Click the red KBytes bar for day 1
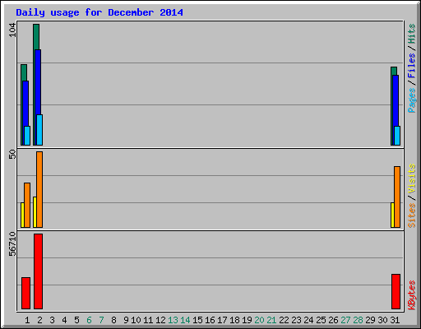The height and width of the screenshot is (329, 421). [26, 294]
